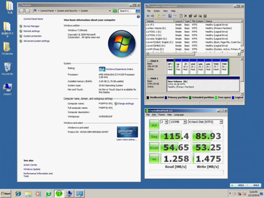Click the green Refresh icon in Computer Management toolbar
This screenshot has width=264, height=198.
(181, 16)
